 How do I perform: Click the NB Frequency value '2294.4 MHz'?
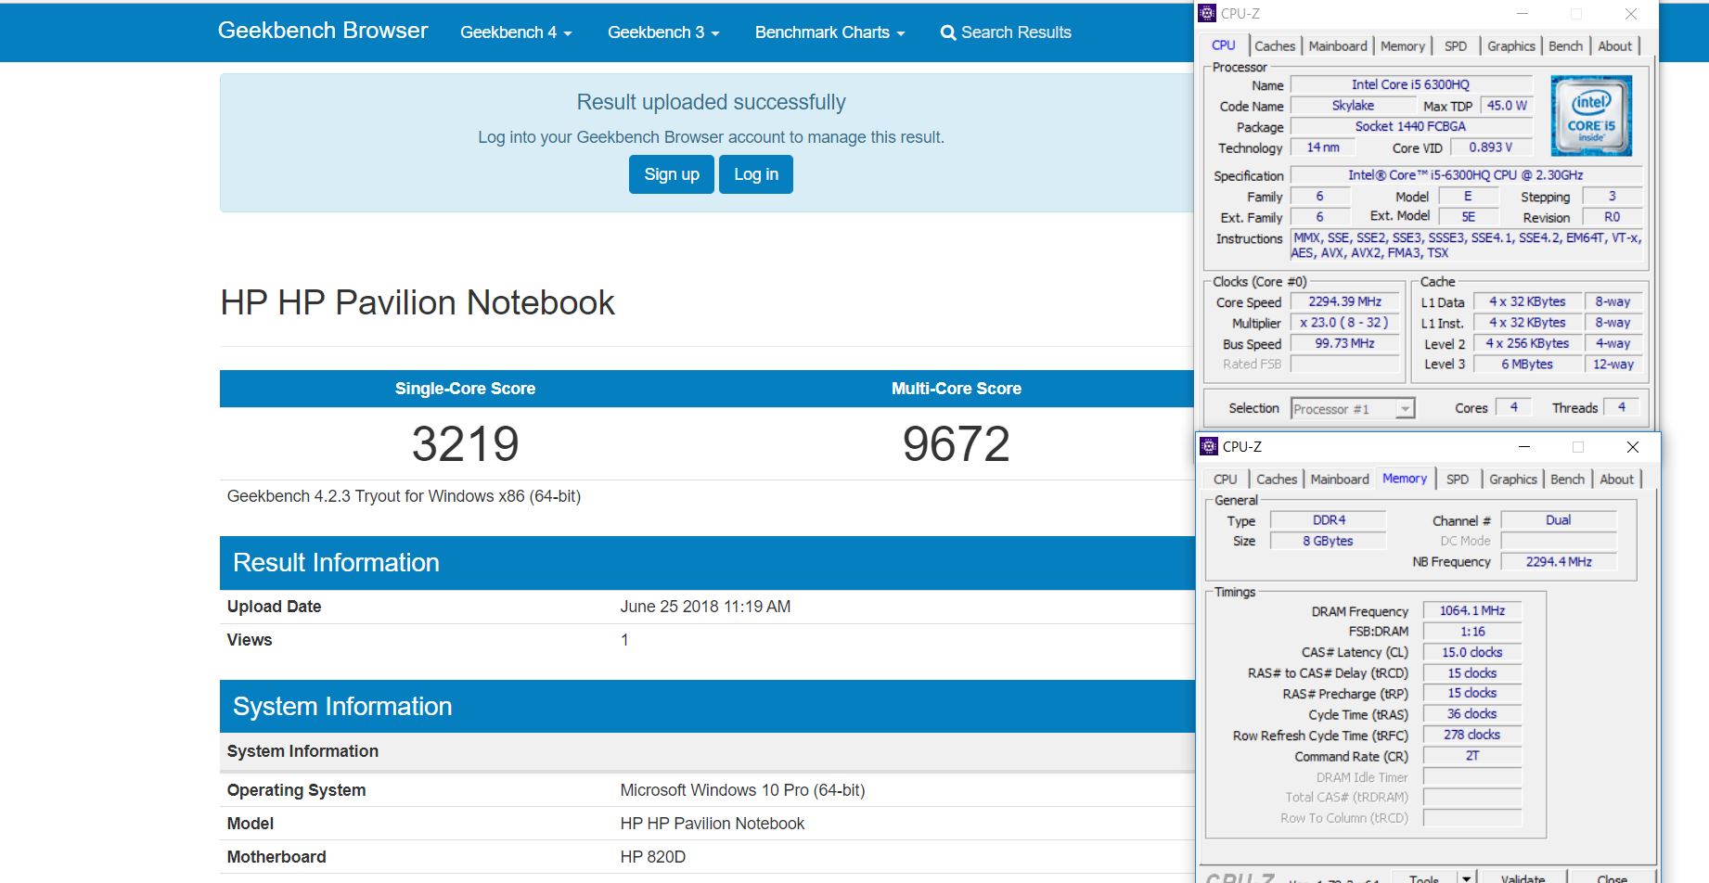pos(1559,562)
